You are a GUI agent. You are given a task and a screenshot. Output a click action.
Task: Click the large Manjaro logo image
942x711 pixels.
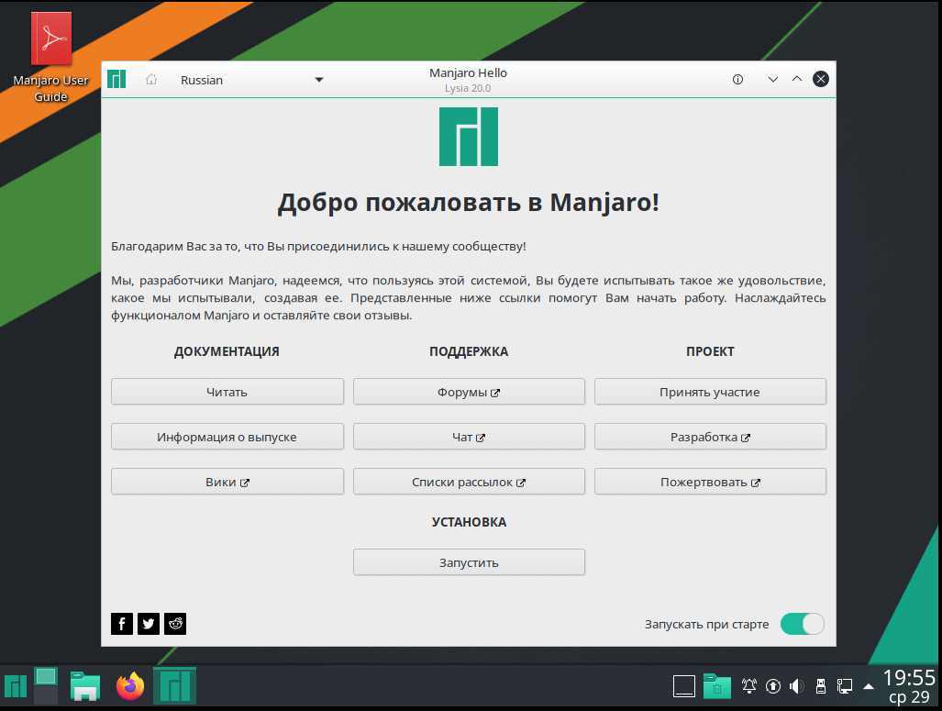(x=469, y=137)
